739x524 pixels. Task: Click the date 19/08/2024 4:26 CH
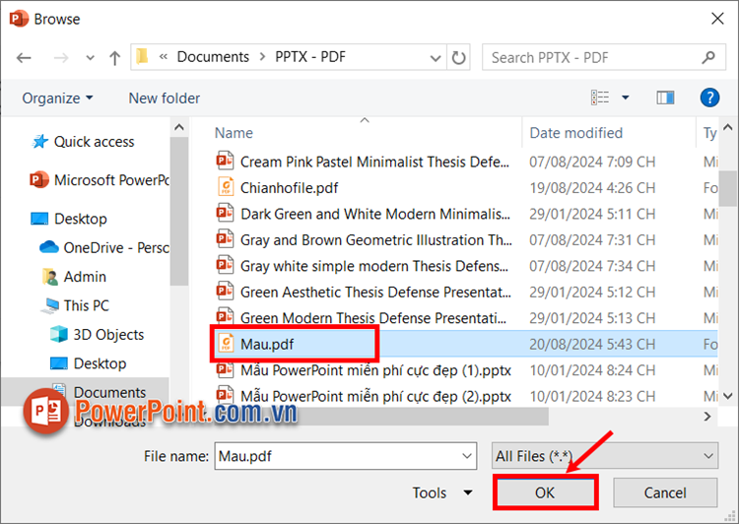592,187
